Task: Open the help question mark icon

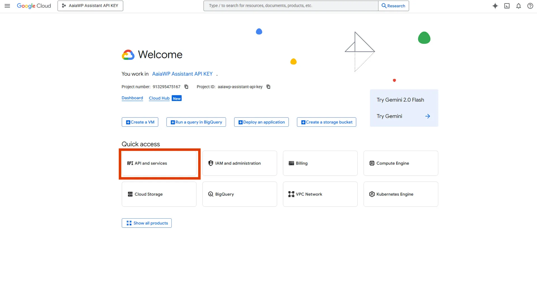Action: [530, 6]
